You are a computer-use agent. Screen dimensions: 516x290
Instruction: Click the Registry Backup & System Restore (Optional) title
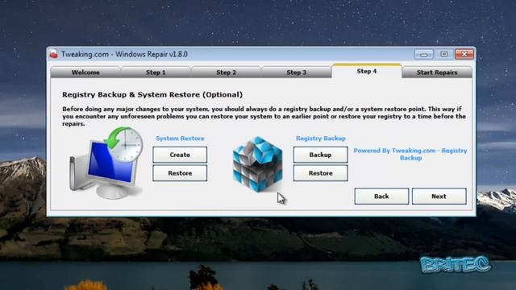tap(152, 95)
